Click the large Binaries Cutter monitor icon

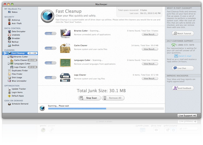[x=65, y=33]
